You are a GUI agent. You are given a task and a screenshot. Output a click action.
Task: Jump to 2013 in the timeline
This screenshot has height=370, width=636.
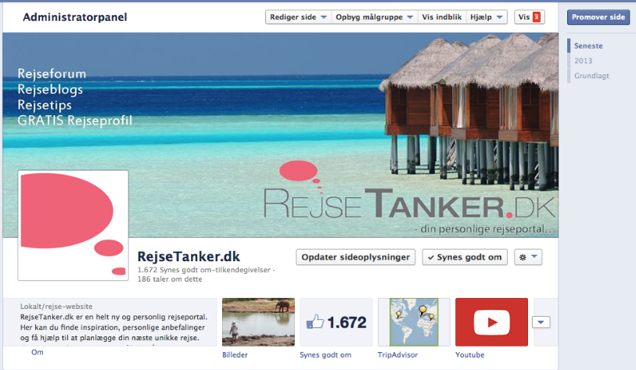tap(583, 61)
